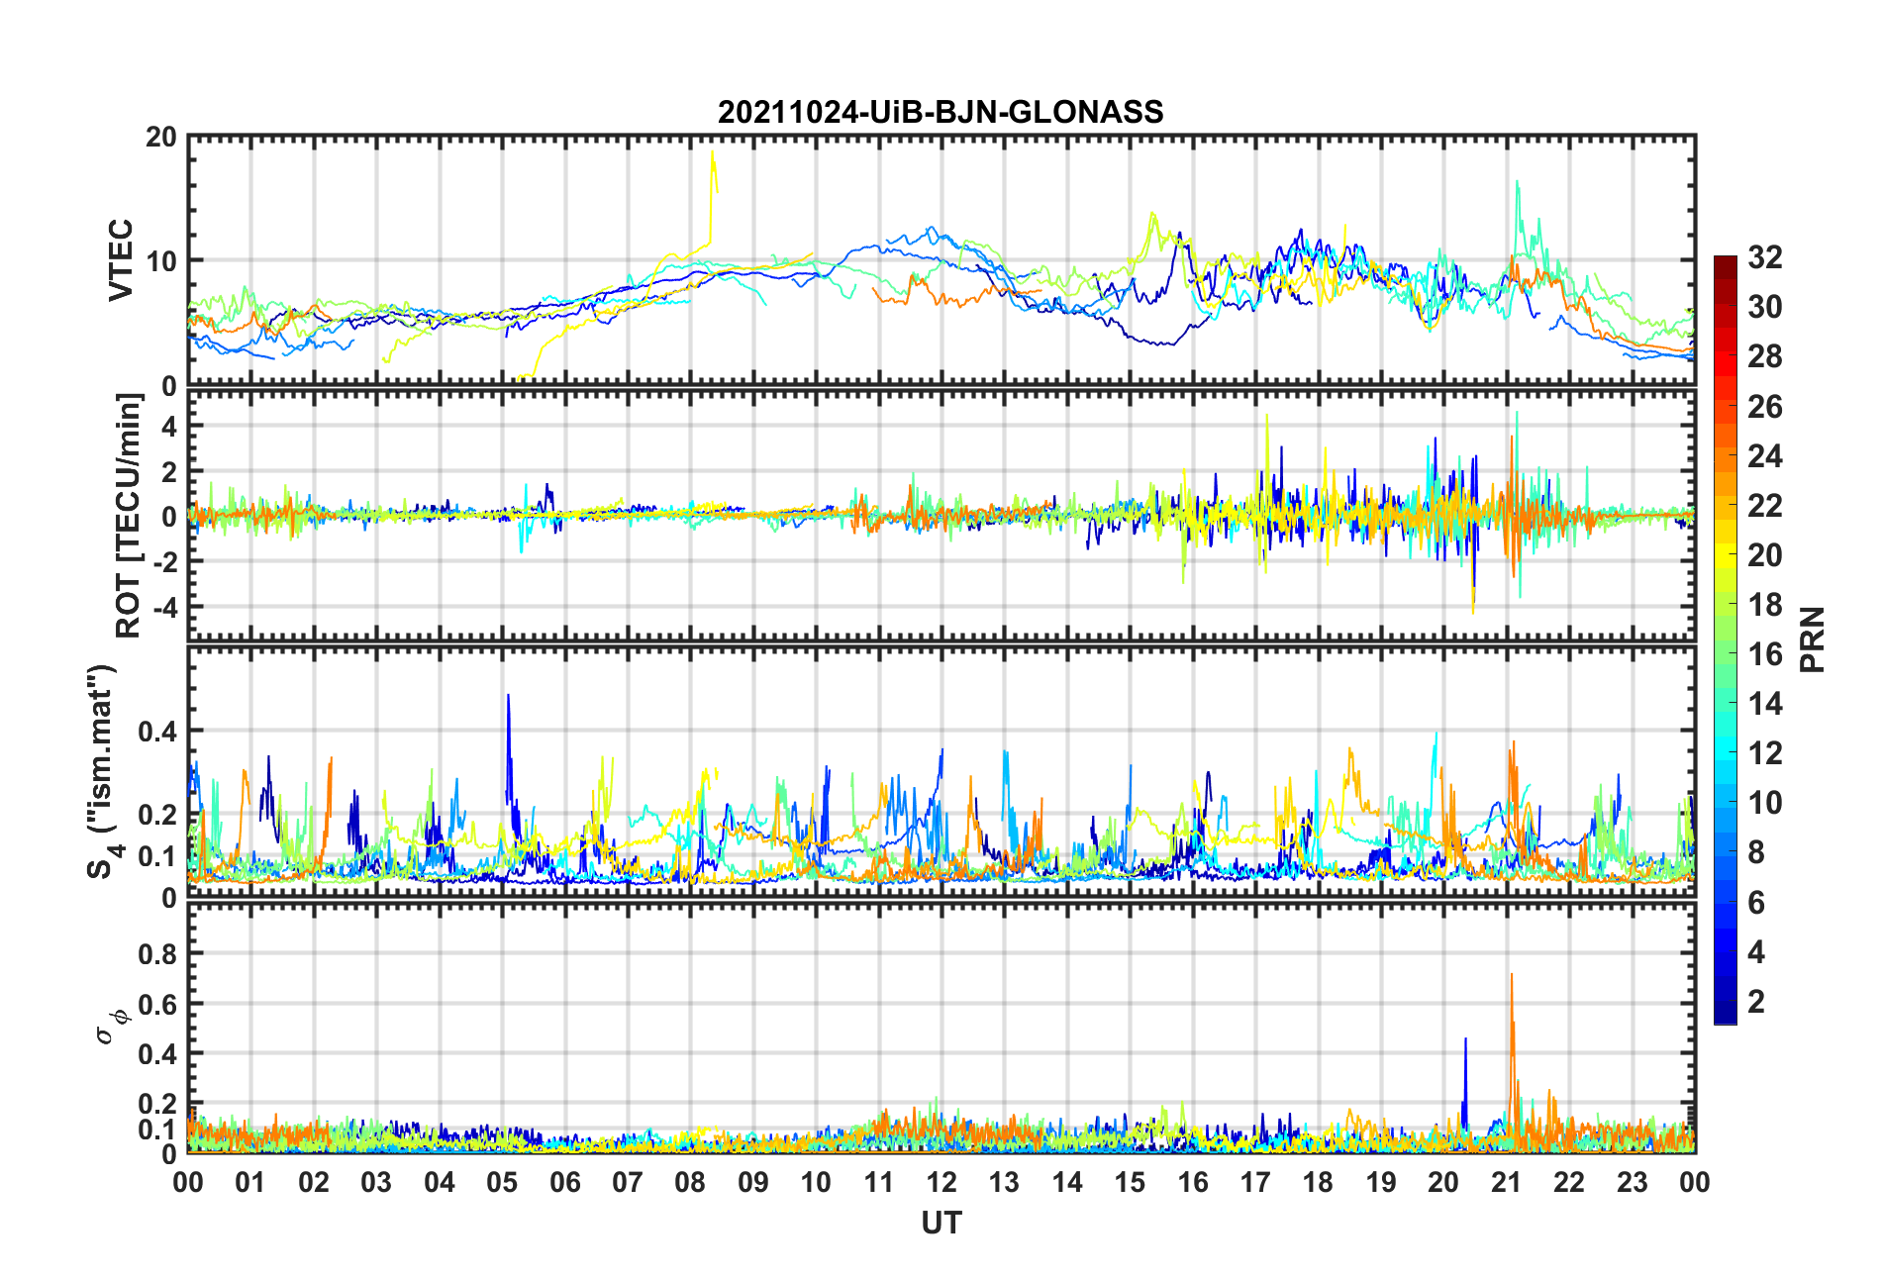Image resolution: width=1883 pixels, height=1279 pixels.
Task: Click the PRN colorbar label
Action: tap(1813, 639)
